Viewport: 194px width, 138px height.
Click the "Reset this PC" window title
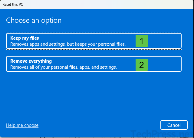point(13,4)
